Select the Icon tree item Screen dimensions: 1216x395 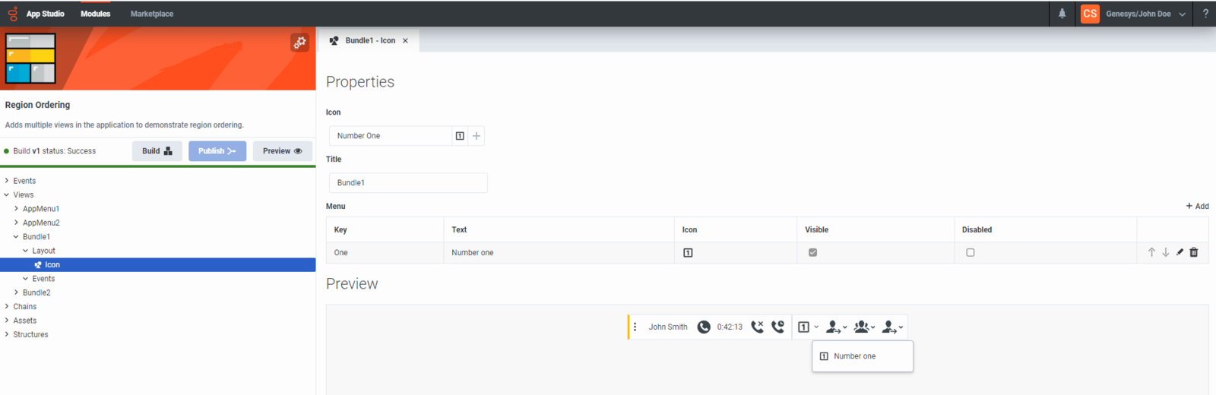(x=158, y=265)
